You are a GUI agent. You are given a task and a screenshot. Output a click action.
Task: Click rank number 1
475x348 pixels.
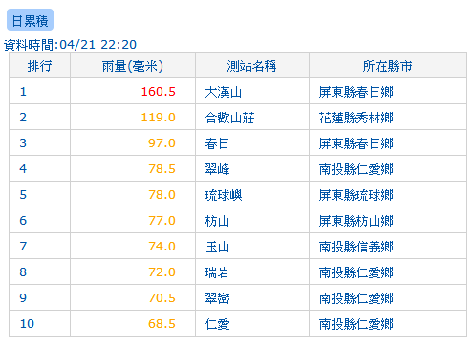(x=23, y=92)
